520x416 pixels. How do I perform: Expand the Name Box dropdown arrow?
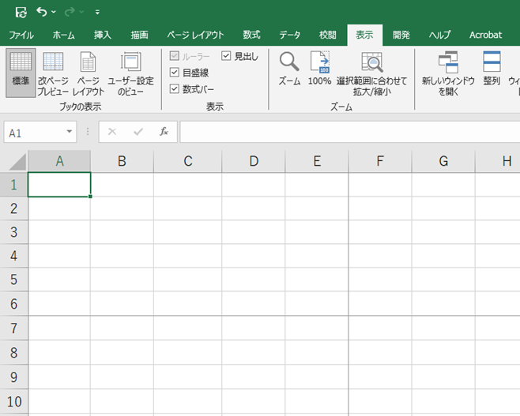tap(70, 133)
